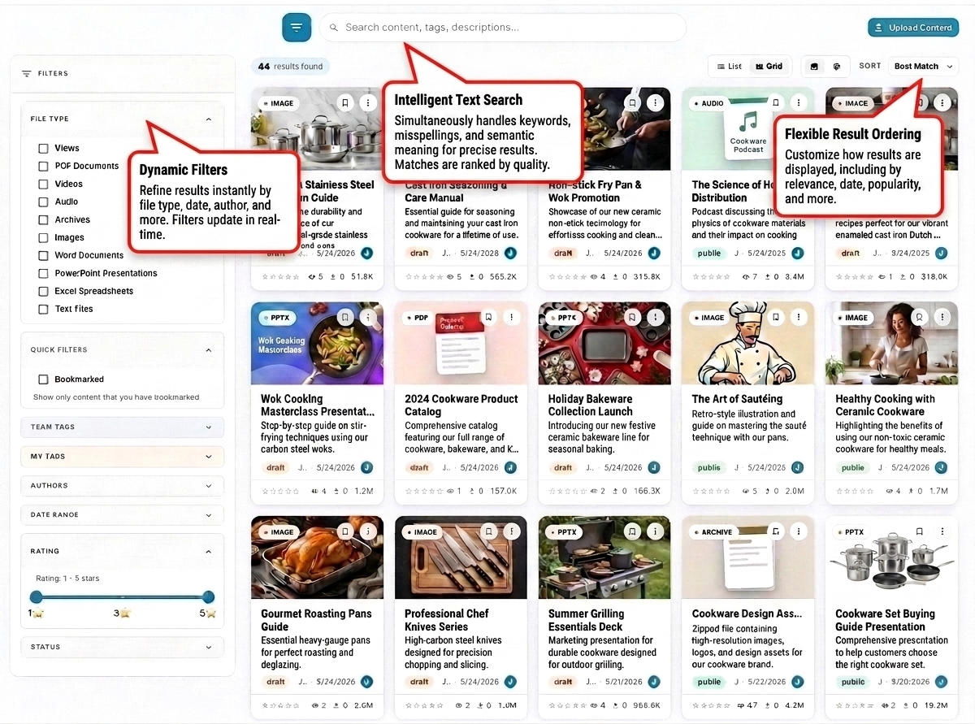Open more options on Professional Chef Knives card
Screen dimensions: 975x724
tap(512, 532)
